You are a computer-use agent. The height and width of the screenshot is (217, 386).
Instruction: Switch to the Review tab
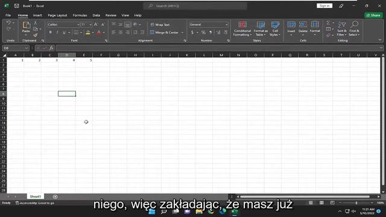coord(111,15)
